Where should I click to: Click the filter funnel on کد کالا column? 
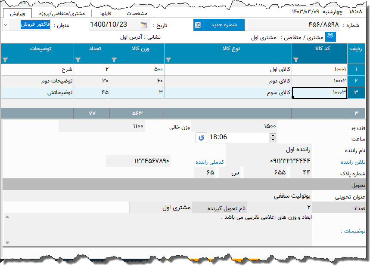[296, 59]
